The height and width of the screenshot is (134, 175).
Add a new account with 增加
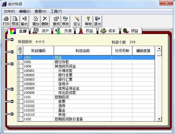click(x=36, y=21)
